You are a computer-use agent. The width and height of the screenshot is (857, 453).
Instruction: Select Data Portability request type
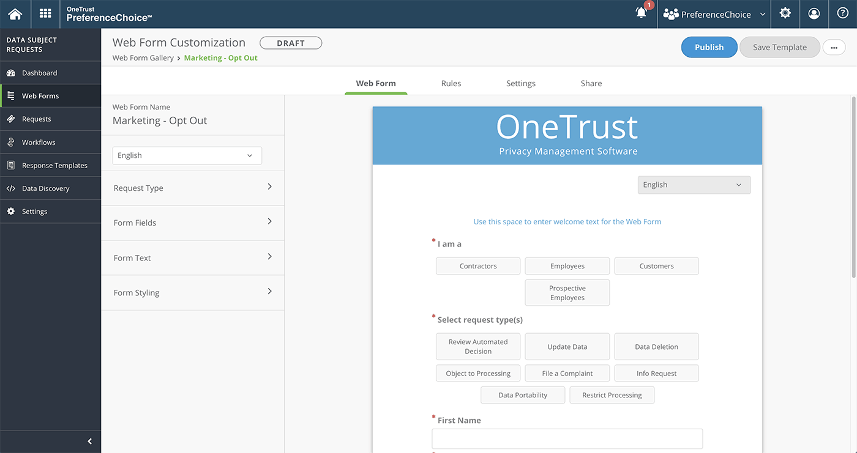pos(523,395)
